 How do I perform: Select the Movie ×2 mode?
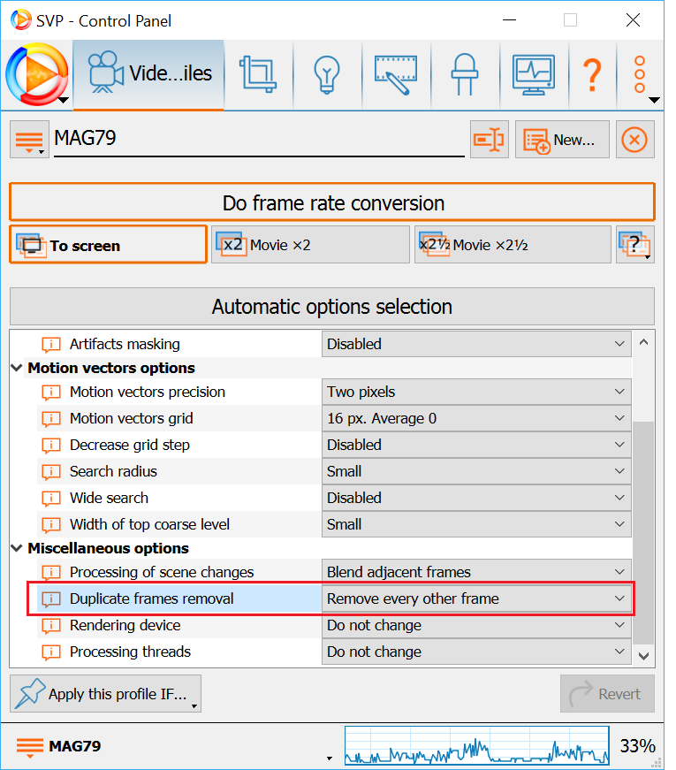click(x=310, y=245)
